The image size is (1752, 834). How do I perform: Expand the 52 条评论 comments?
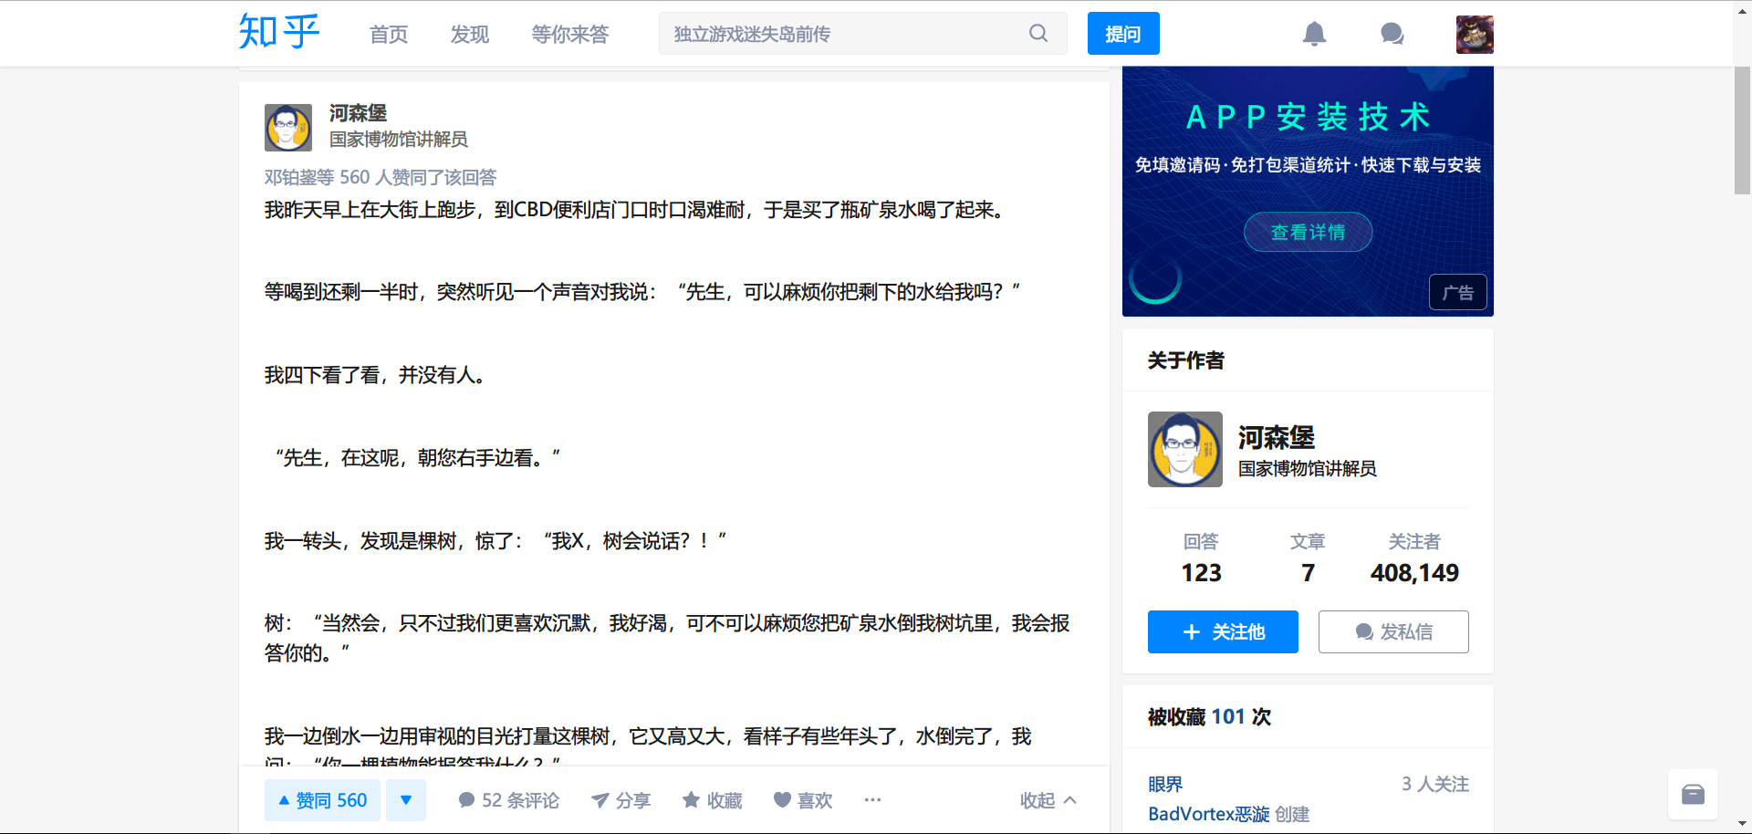[x=508, y=800]
